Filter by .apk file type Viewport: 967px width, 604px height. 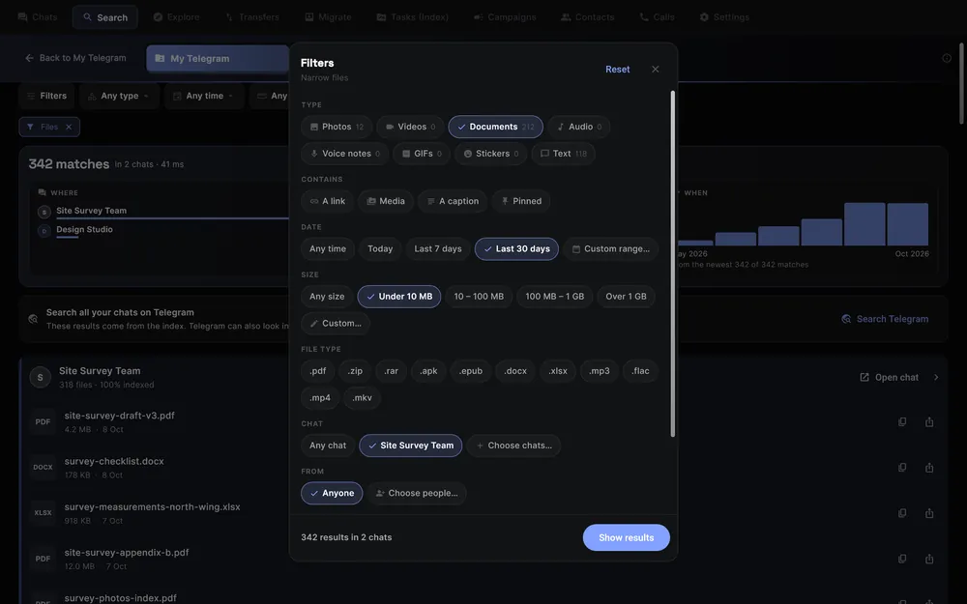coord(428,371)
